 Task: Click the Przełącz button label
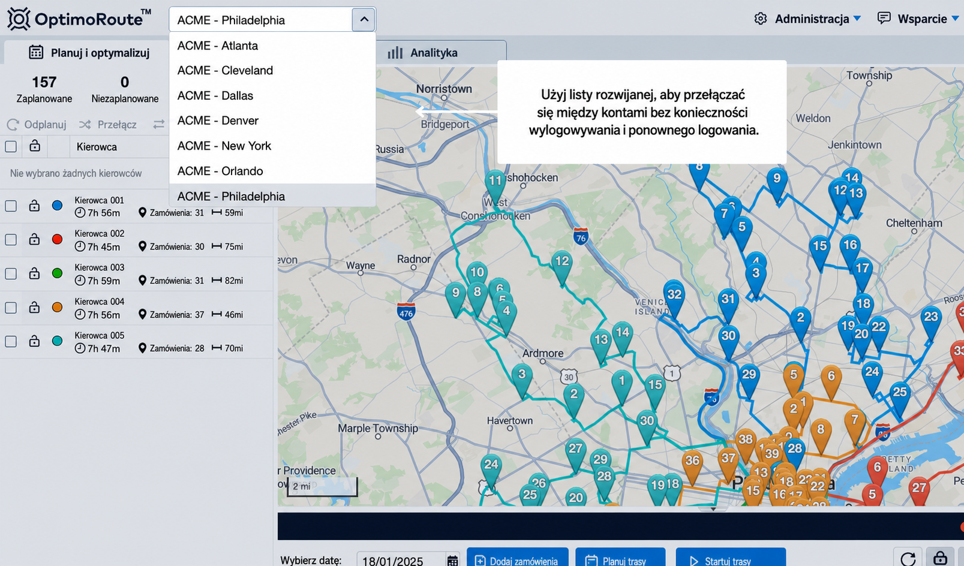(117, 125)
